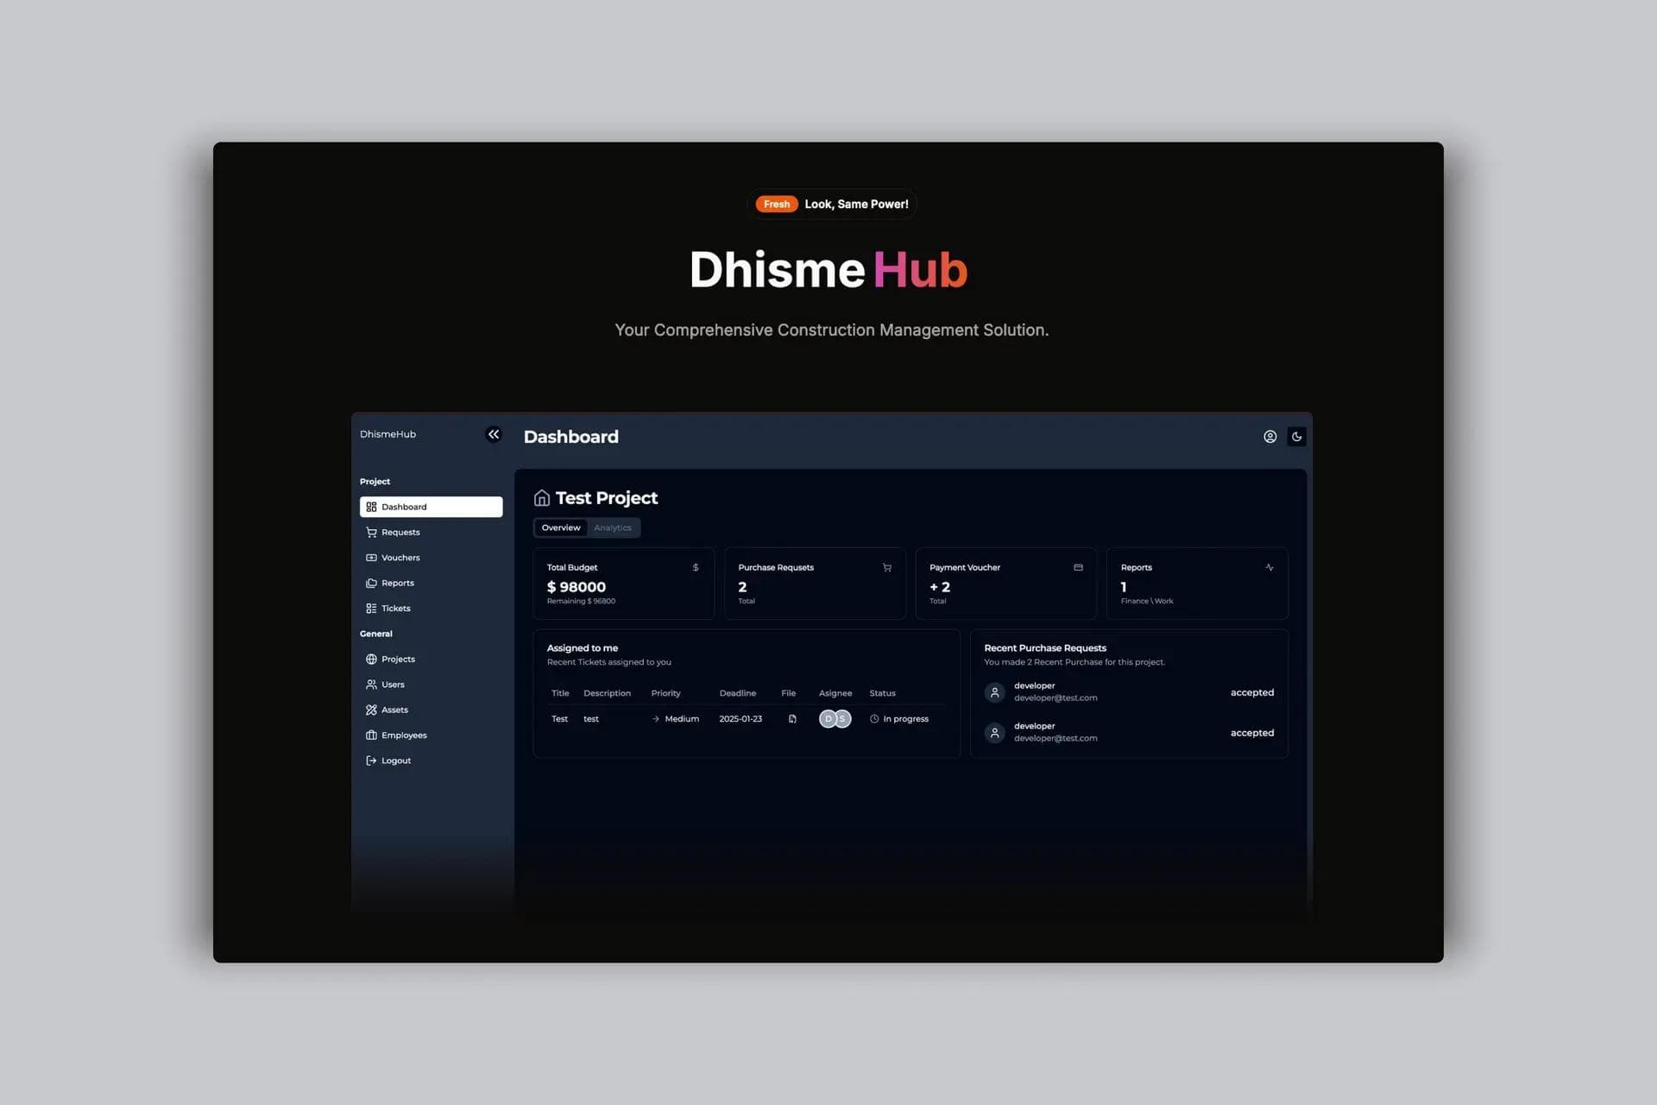Image resolution: width=1657 pixels, height=1105 pixels.
Task: Open the account profile icon in the top bar
Action: (1270, 437)
